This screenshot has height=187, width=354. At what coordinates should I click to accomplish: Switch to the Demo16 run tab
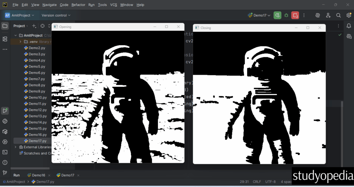[36, 175]
